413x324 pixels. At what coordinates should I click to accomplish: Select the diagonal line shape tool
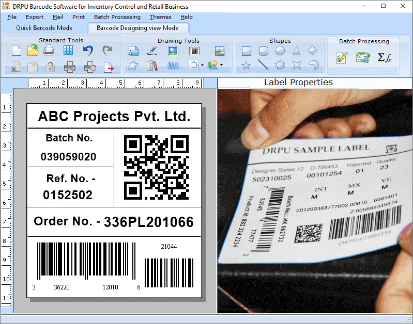pyautogui.click(x=263, y=64)
